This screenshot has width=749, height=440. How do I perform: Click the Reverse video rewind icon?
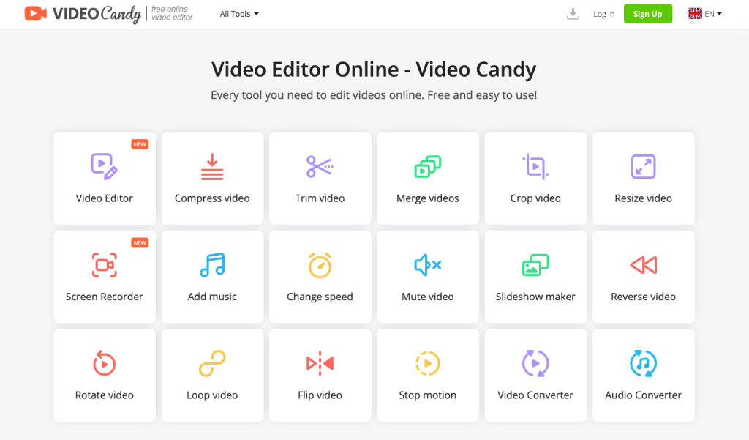643,264
